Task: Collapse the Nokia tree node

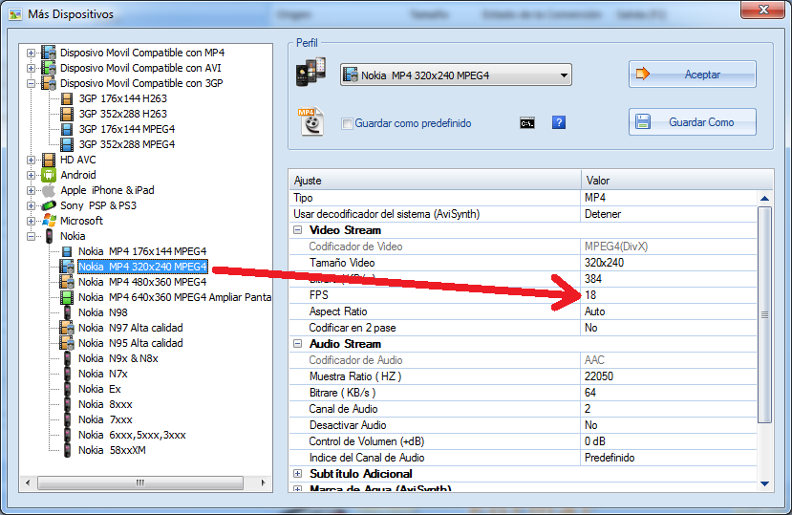Action: coord(31,236)
